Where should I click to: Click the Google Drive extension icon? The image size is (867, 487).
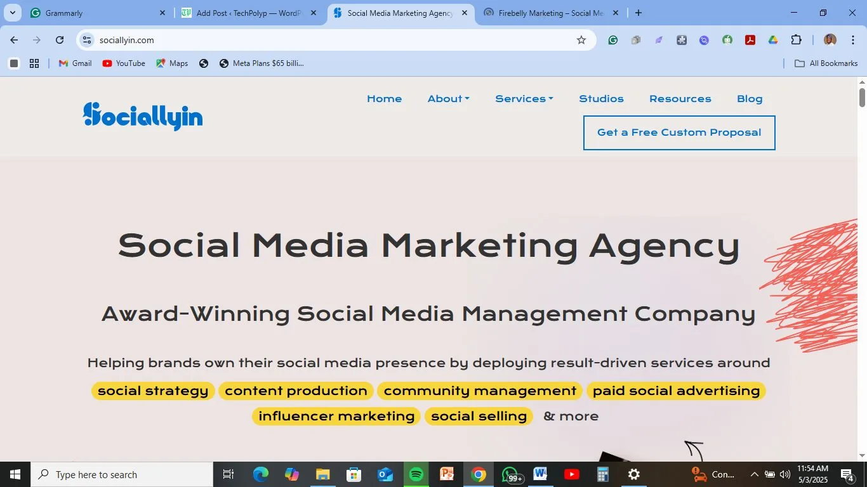(x=773, y=40)
